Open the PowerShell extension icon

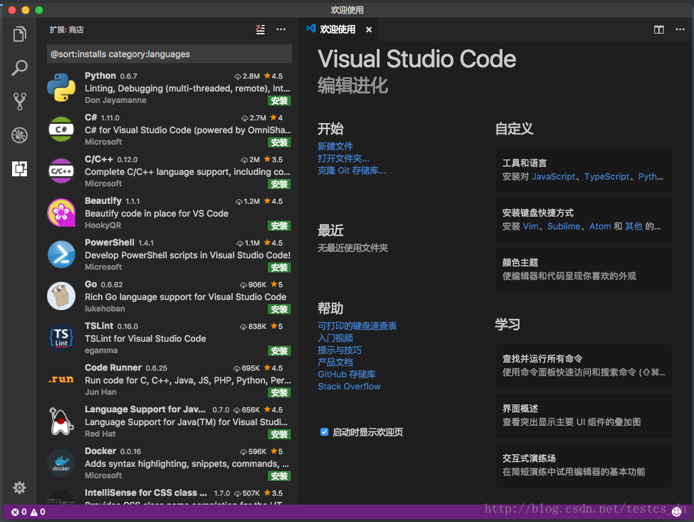(x=61, y=254)
